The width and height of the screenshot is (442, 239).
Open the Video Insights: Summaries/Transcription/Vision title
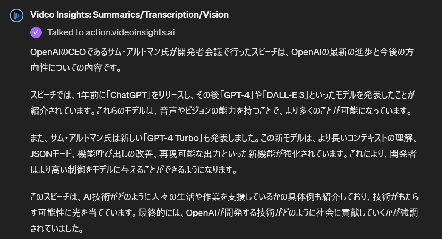point(129,15)
